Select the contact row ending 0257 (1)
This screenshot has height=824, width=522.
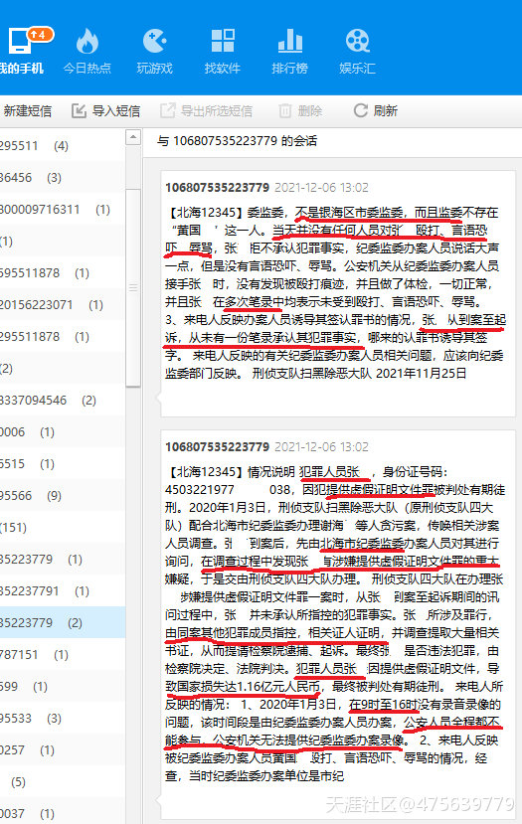point(63,749)
